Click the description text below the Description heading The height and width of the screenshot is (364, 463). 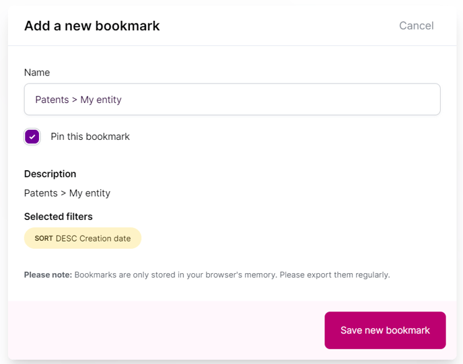pos(67,193)
